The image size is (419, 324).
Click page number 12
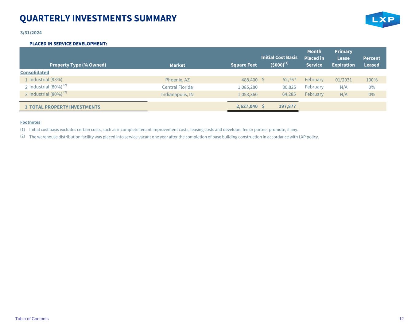402,319
